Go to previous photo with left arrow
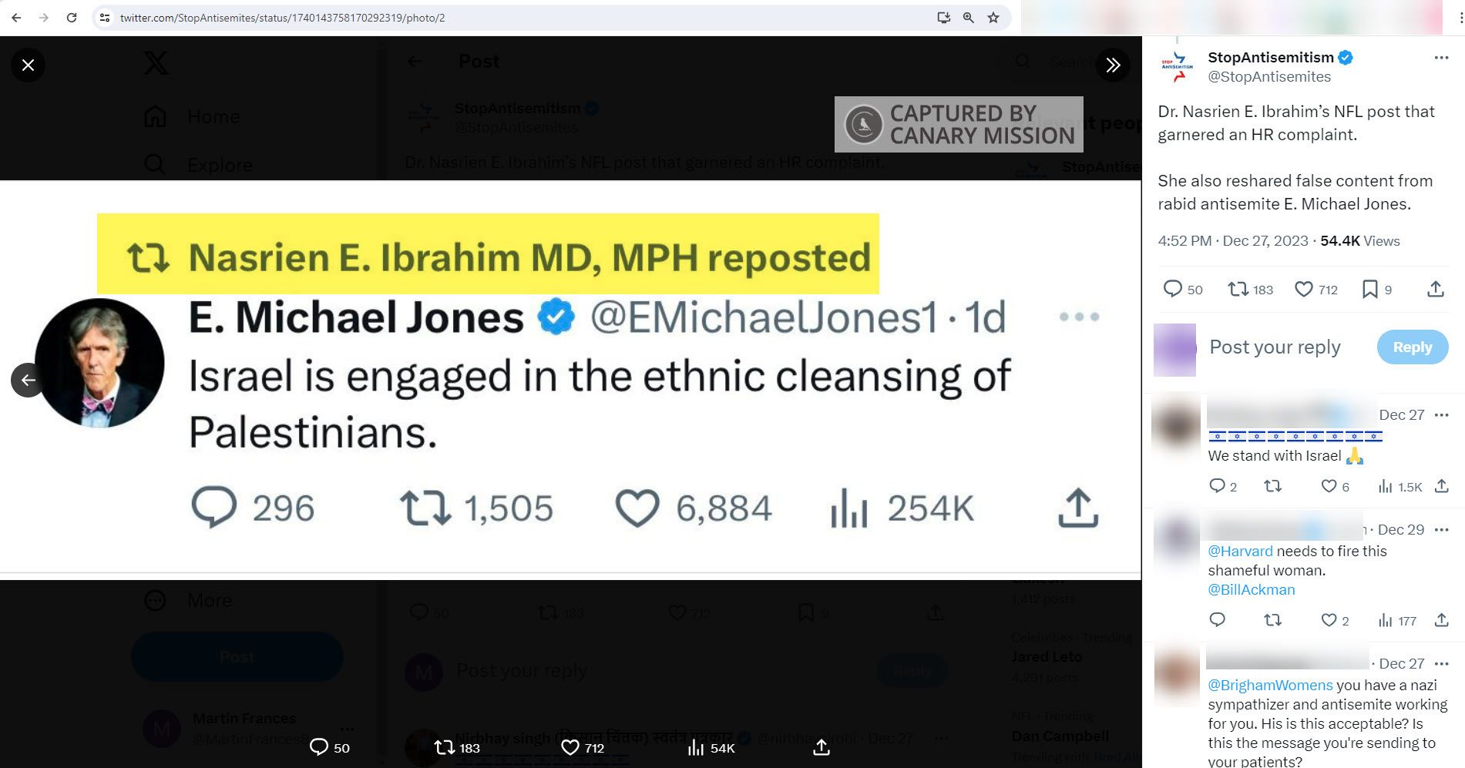 [x=28, y=380]
